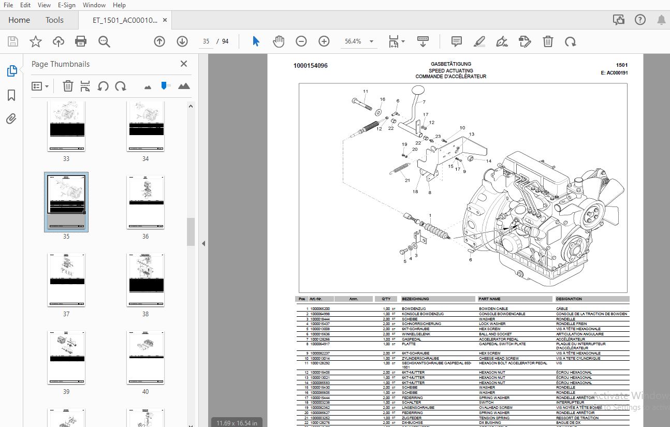Open the Sign document pen tool
This screenshot has height=427, width=670.
coord(502,41)
